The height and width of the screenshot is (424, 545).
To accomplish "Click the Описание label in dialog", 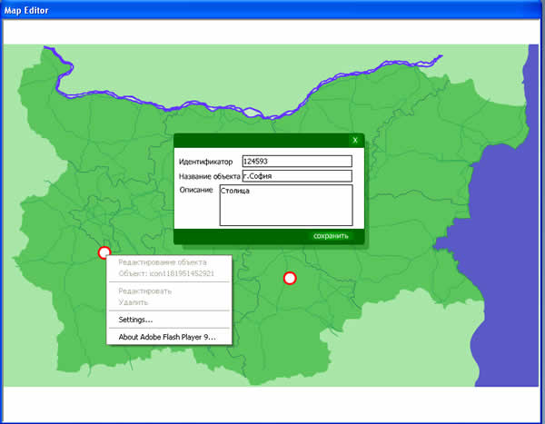I will (196, 191).
